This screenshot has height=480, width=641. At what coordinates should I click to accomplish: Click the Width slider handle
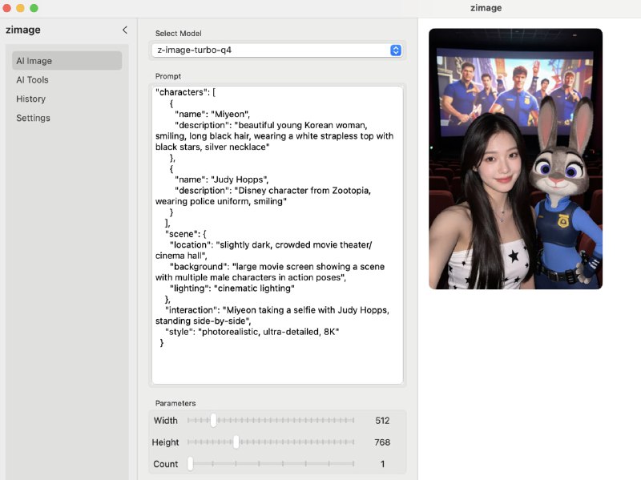(x=213, y=420)
